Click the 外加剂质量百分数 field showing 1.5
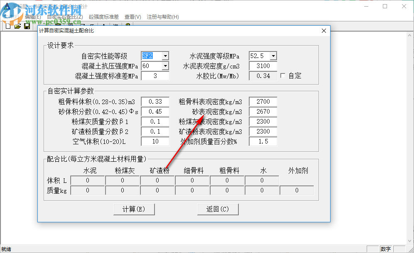The image size is (414, 253). click(263, 141)
